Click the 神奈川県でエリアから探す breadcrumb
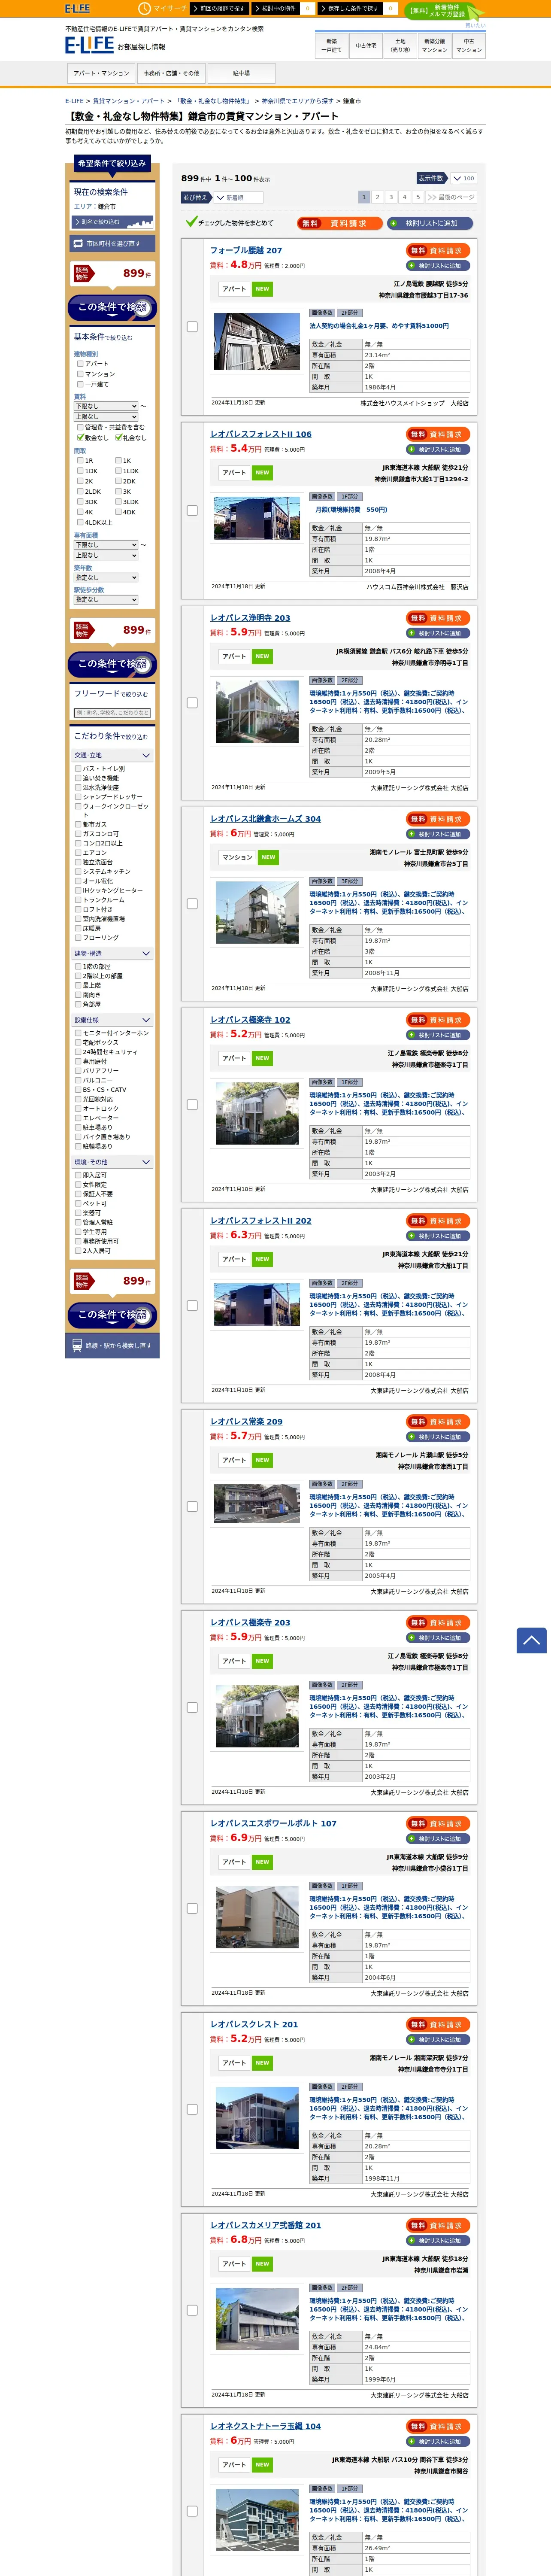Viewport: 551px width, 2576px height. tap(297, 101)
